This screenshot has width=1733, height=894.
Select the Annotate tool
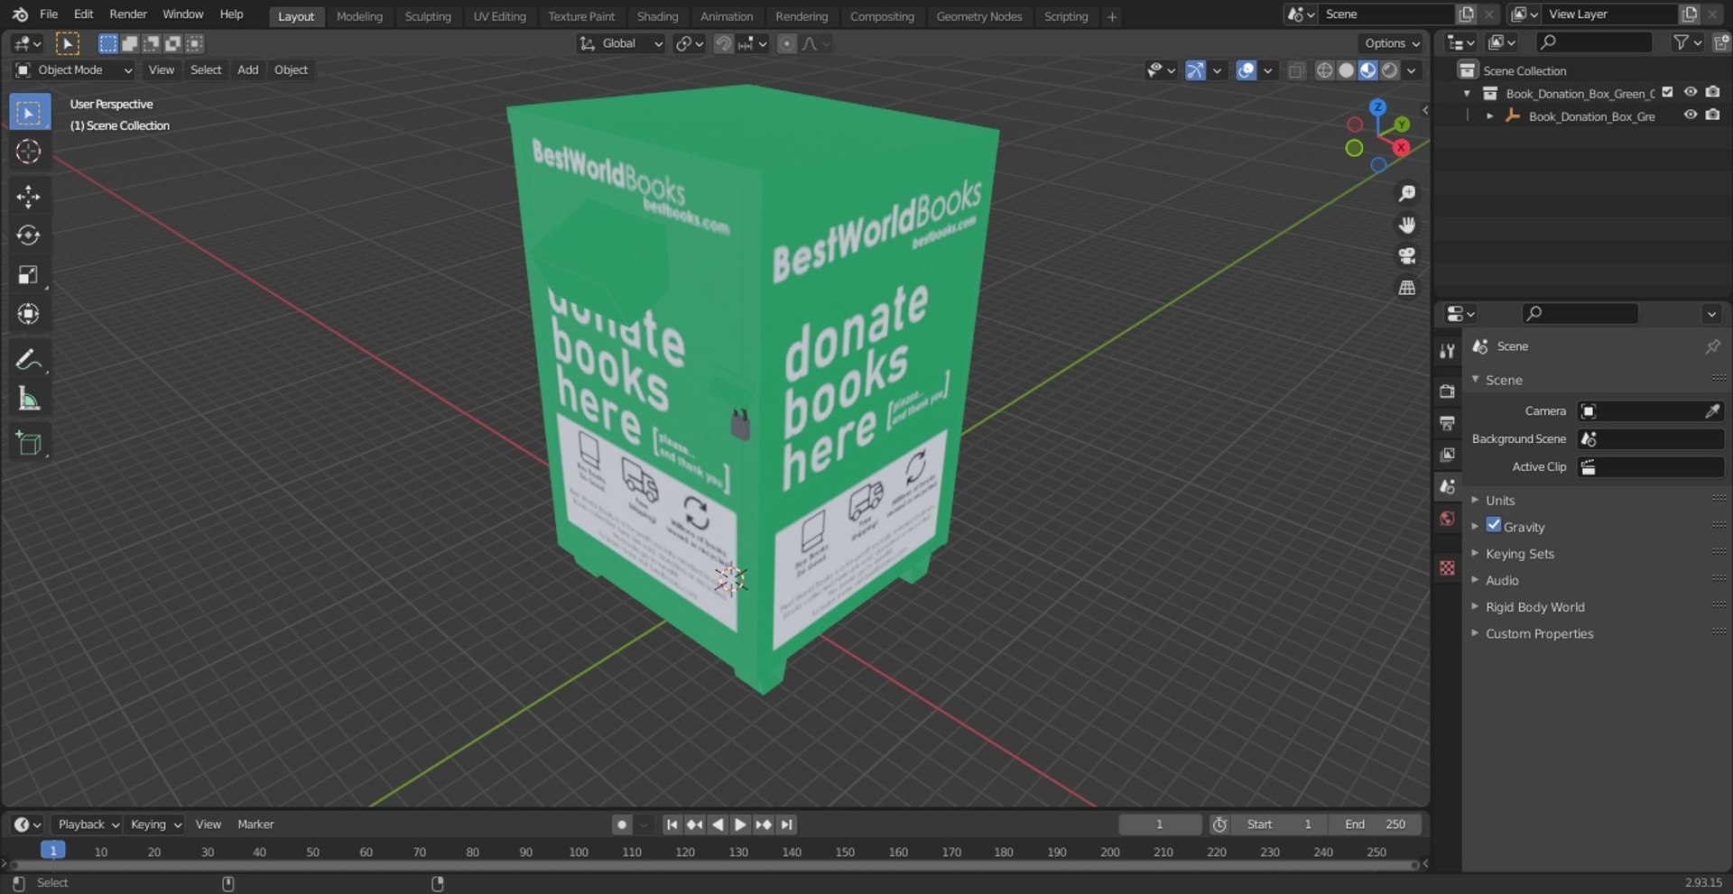click(29, 359)
